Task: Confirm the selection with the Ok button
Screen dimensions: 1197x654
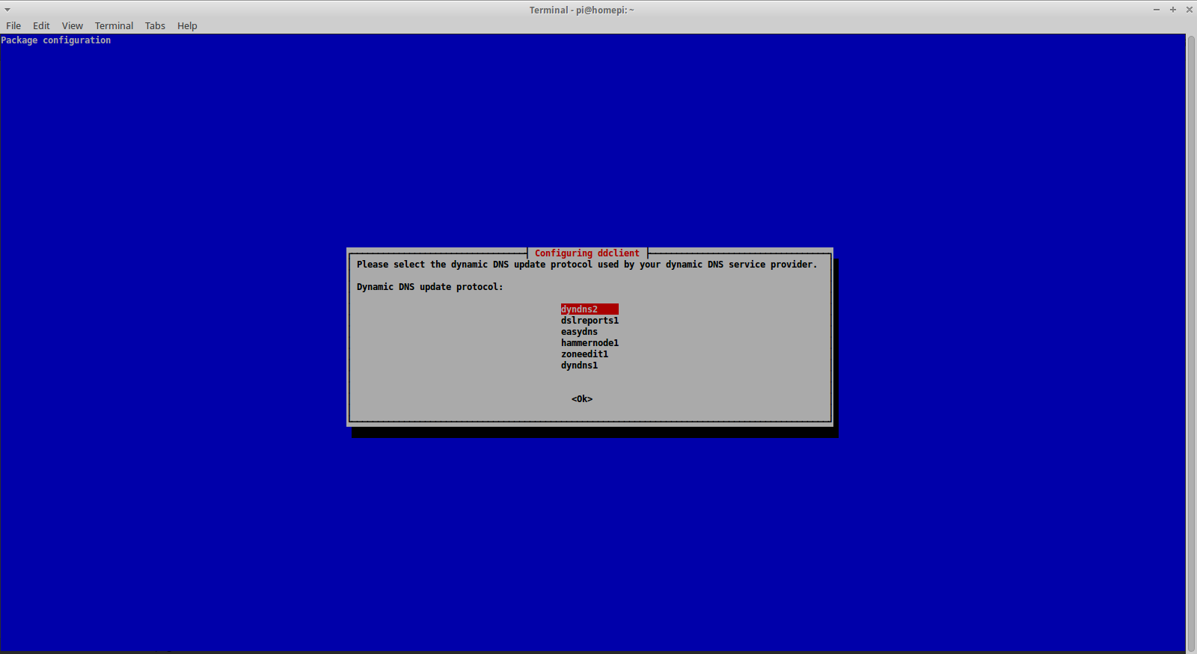Action: tap(582, 399)
